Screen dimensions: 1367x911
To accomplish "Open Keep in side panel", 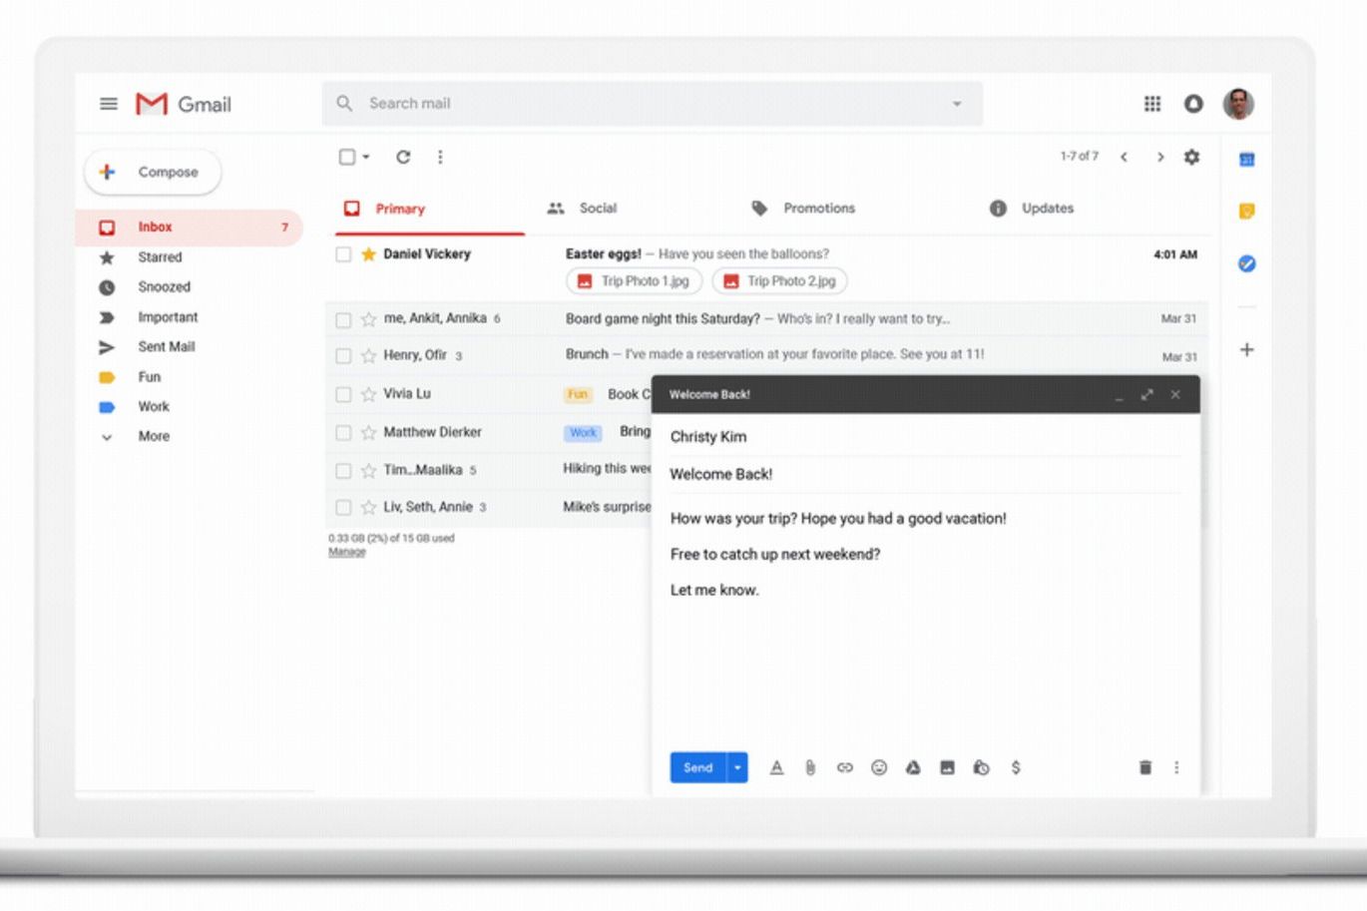I will click(x=1246, y=212).
